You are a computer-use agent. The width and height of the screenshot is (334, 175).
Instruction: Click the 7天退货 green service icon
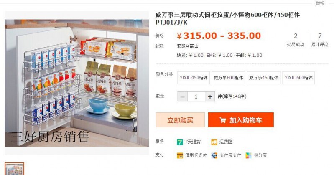[x=180, y=142]
